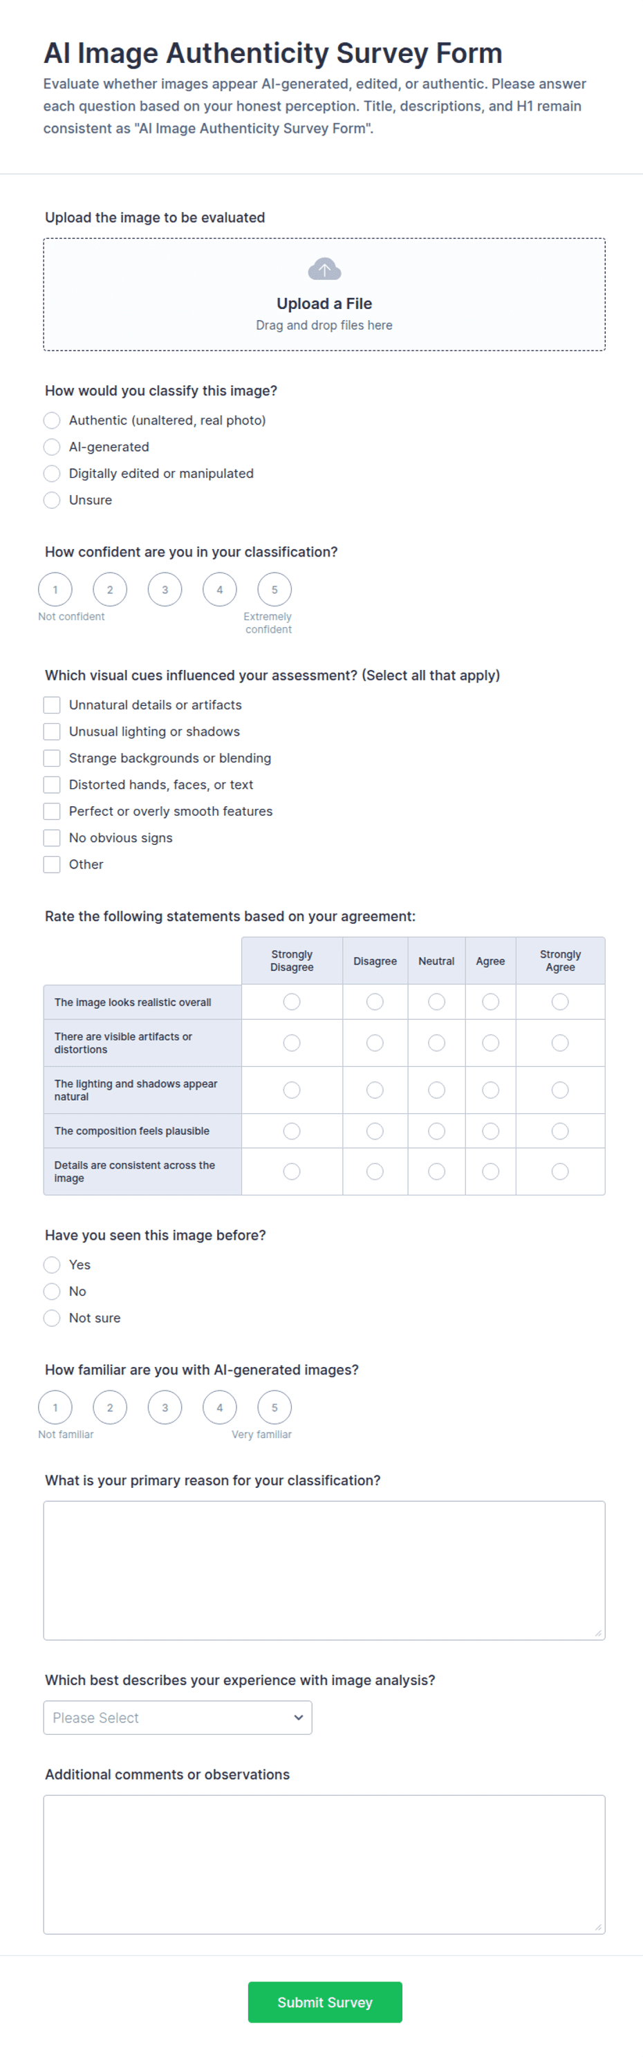This screenshot has height=2057, width=643.
Task: Choose Digitally edited or manipulated
Action: click(52, 473)
